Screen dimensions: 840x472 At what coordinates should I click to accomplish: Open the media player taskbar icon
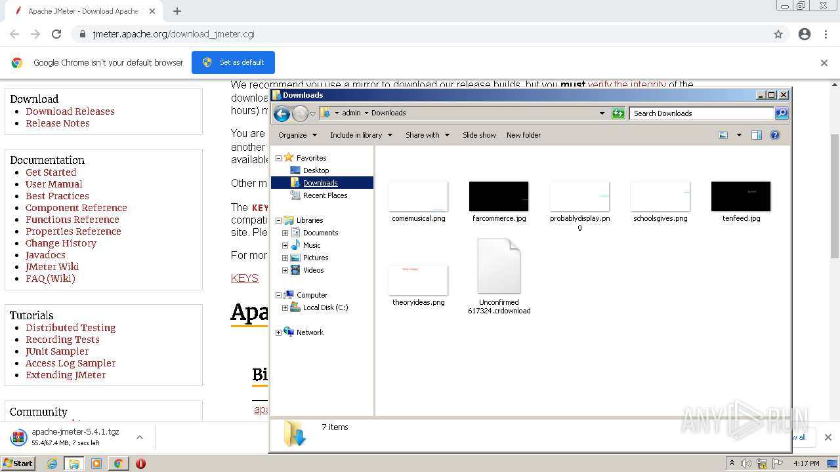(x=96, y=463)
